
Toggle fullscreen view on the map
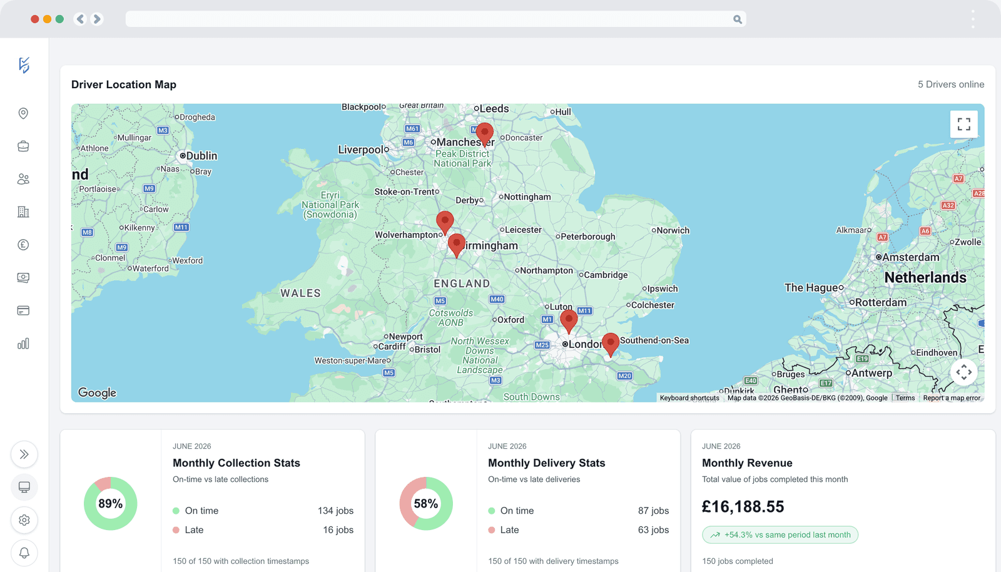(964, 124)
